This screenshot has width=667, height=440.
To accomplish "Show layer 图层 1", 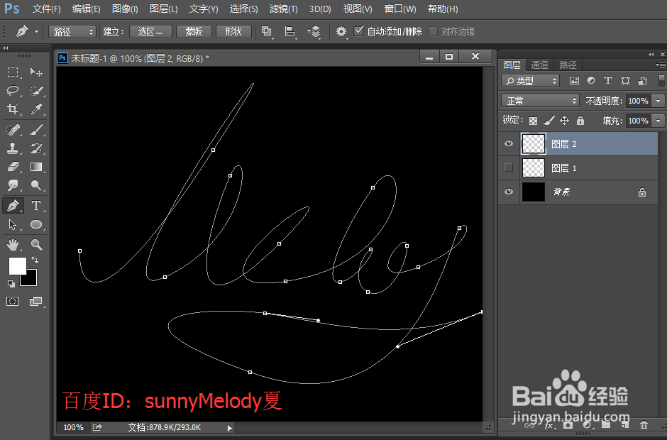I will (508, 167).
